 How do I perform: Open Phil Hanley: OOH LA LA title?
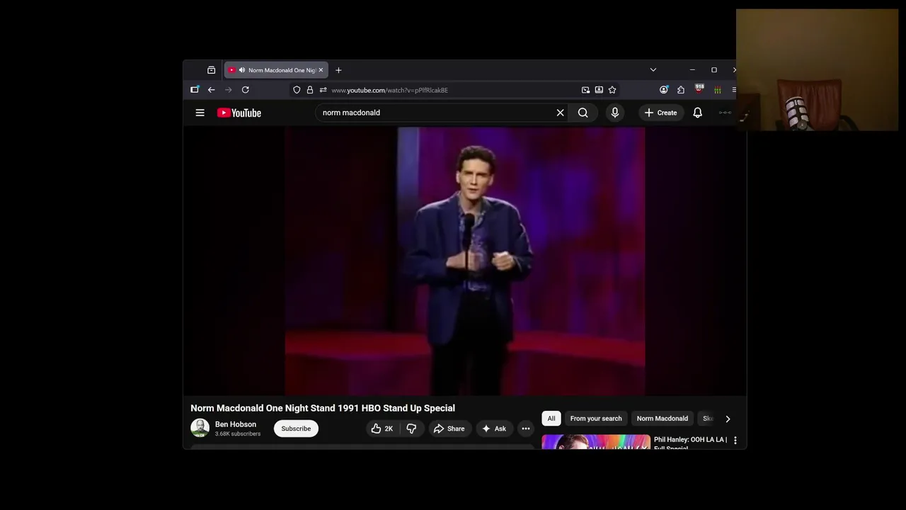(x=690, y=443)
